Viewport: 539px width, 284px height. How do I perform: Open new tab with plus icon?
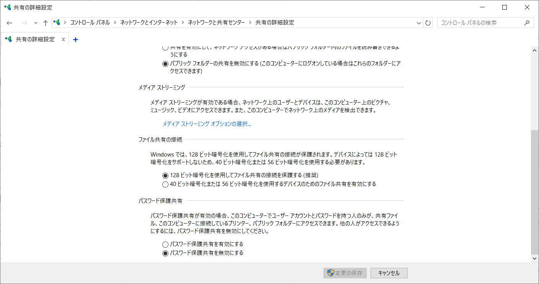point(75,39)
